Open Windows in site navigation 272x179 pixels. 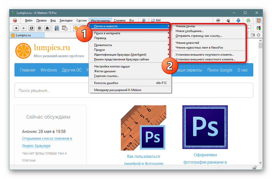click(49, 70)
